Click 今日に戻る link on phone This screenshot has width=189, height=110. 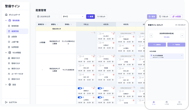[167, 37]
